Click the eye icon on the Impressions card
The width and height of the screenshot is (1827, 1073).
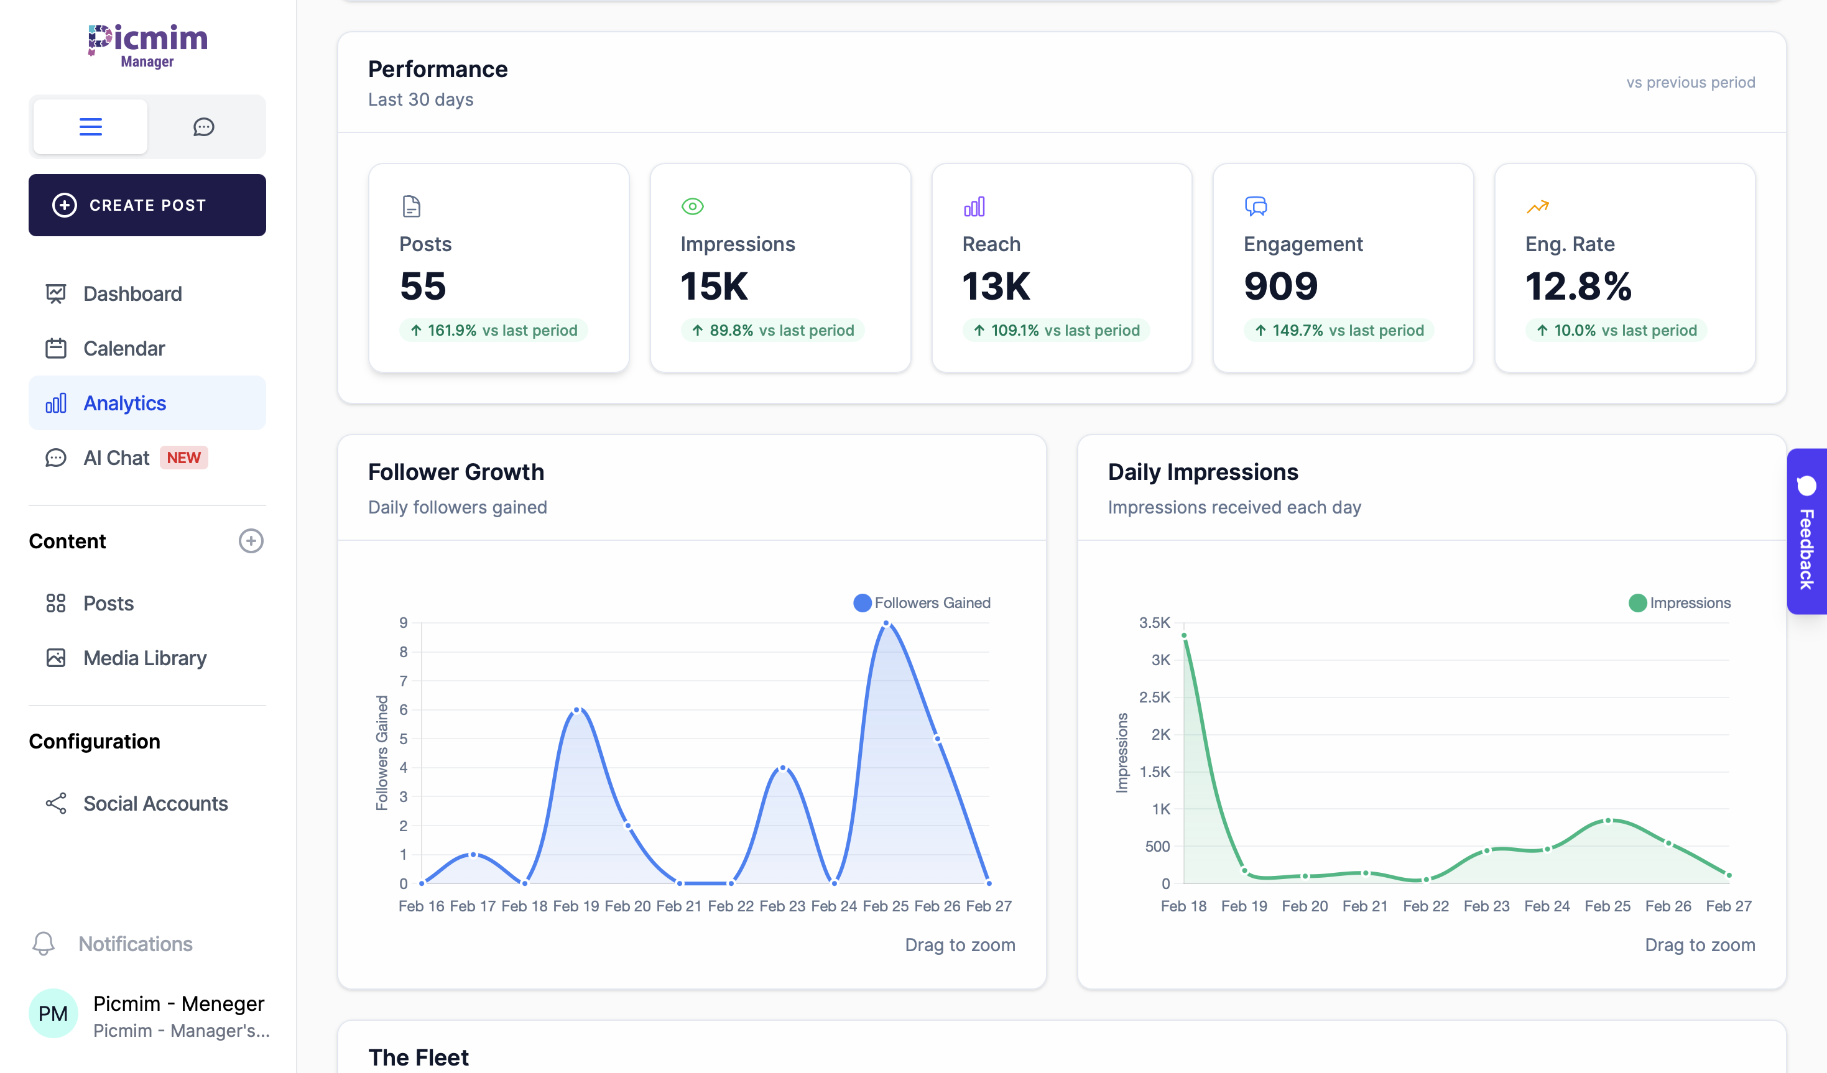(x=692, y=206)
